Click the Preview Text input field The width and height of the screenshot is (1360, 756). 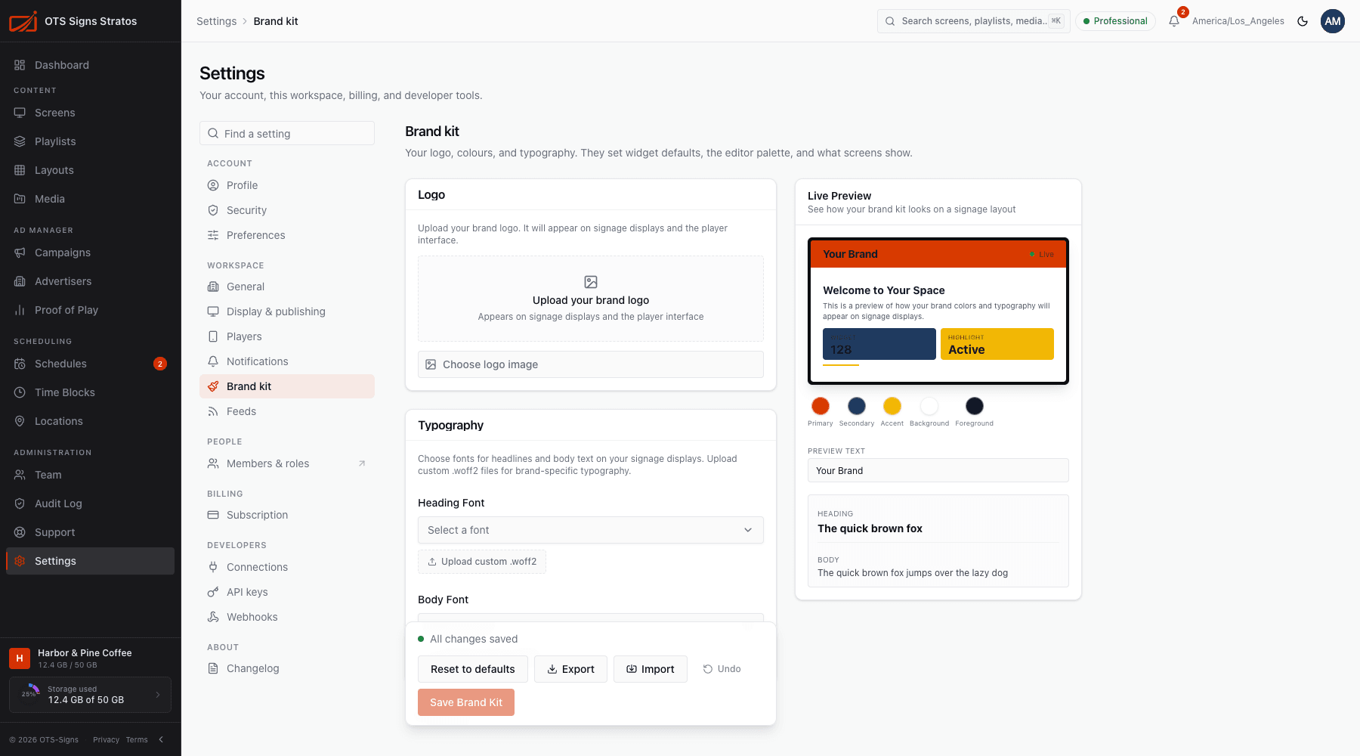pos(938,470)
